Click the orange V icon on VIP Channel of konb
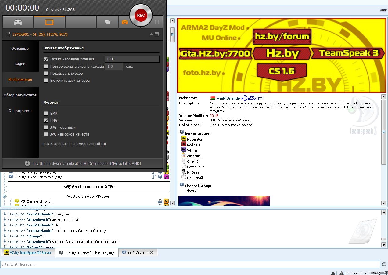The width and height of the screenshot is (388, 275). tap(166, 201)
